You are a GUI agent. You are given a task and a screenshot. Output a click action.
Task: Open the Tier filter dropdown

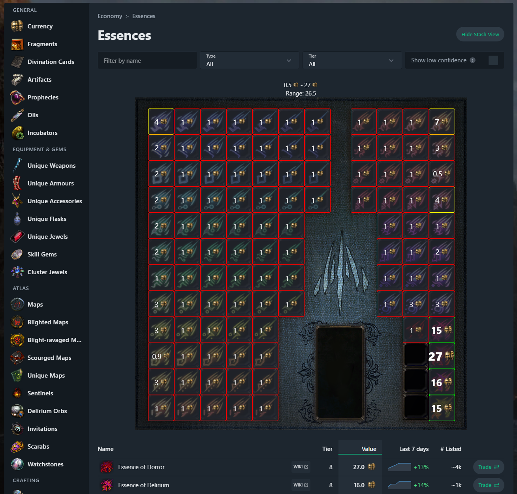coord(352,60)
